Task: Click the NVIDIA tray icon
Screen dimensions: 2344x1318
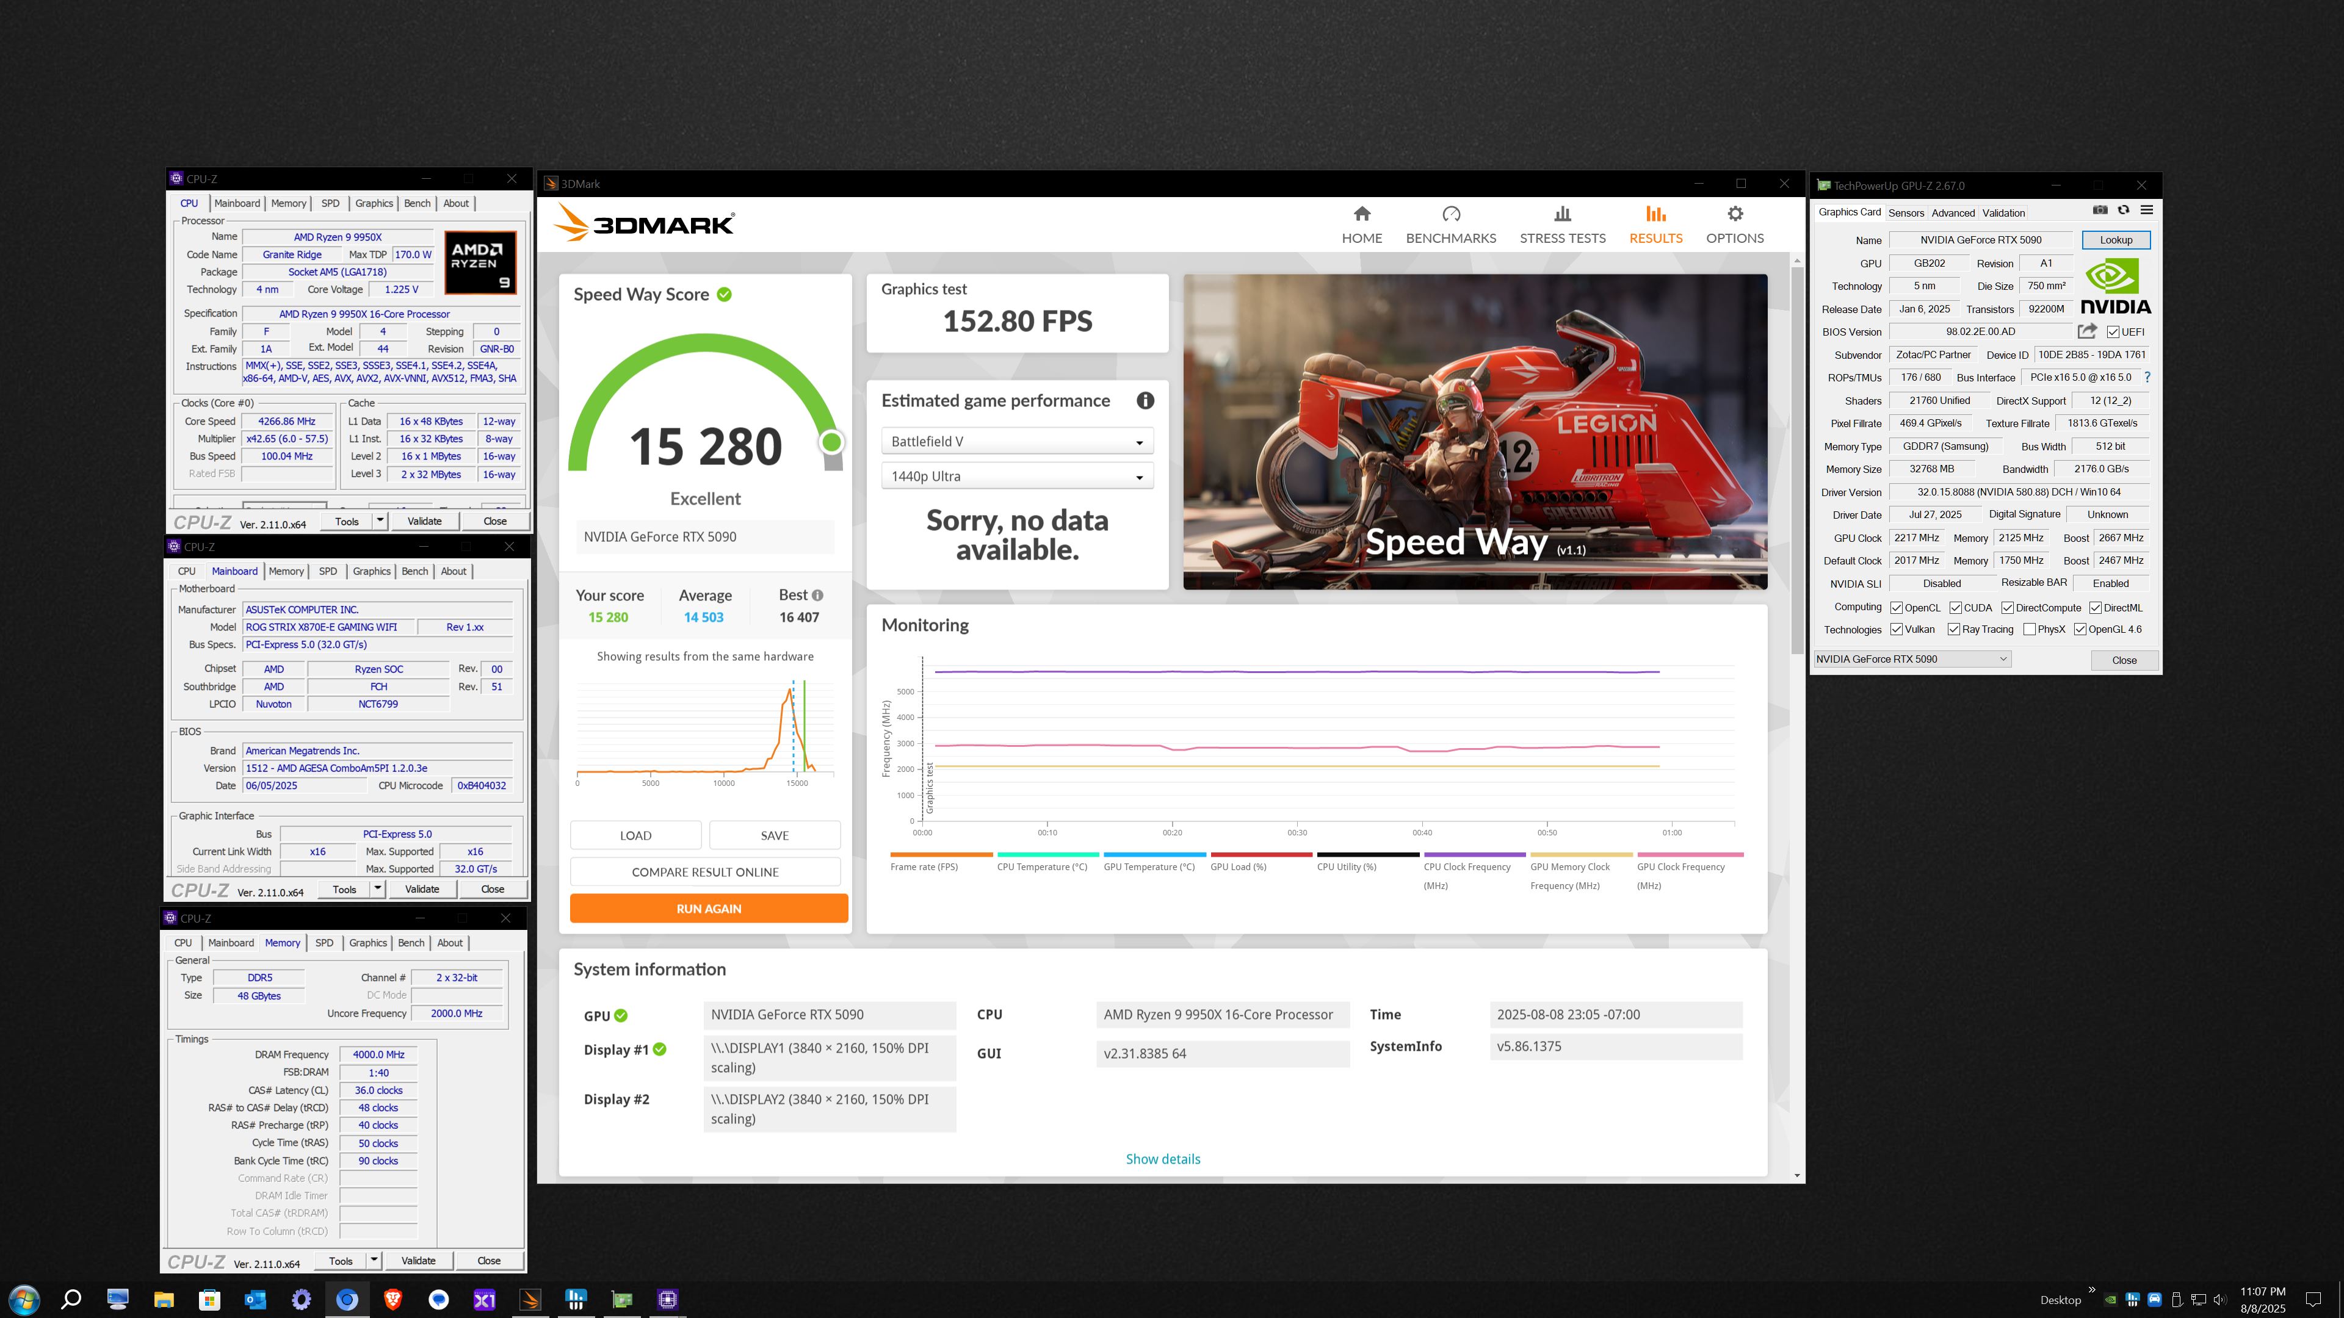Action: coord(2110,1300)
